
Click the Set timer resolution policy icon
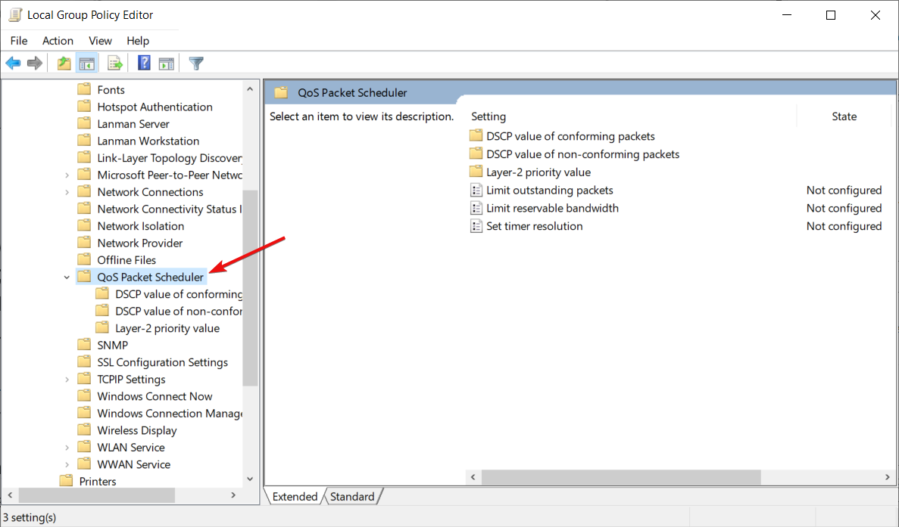(476, 226)
